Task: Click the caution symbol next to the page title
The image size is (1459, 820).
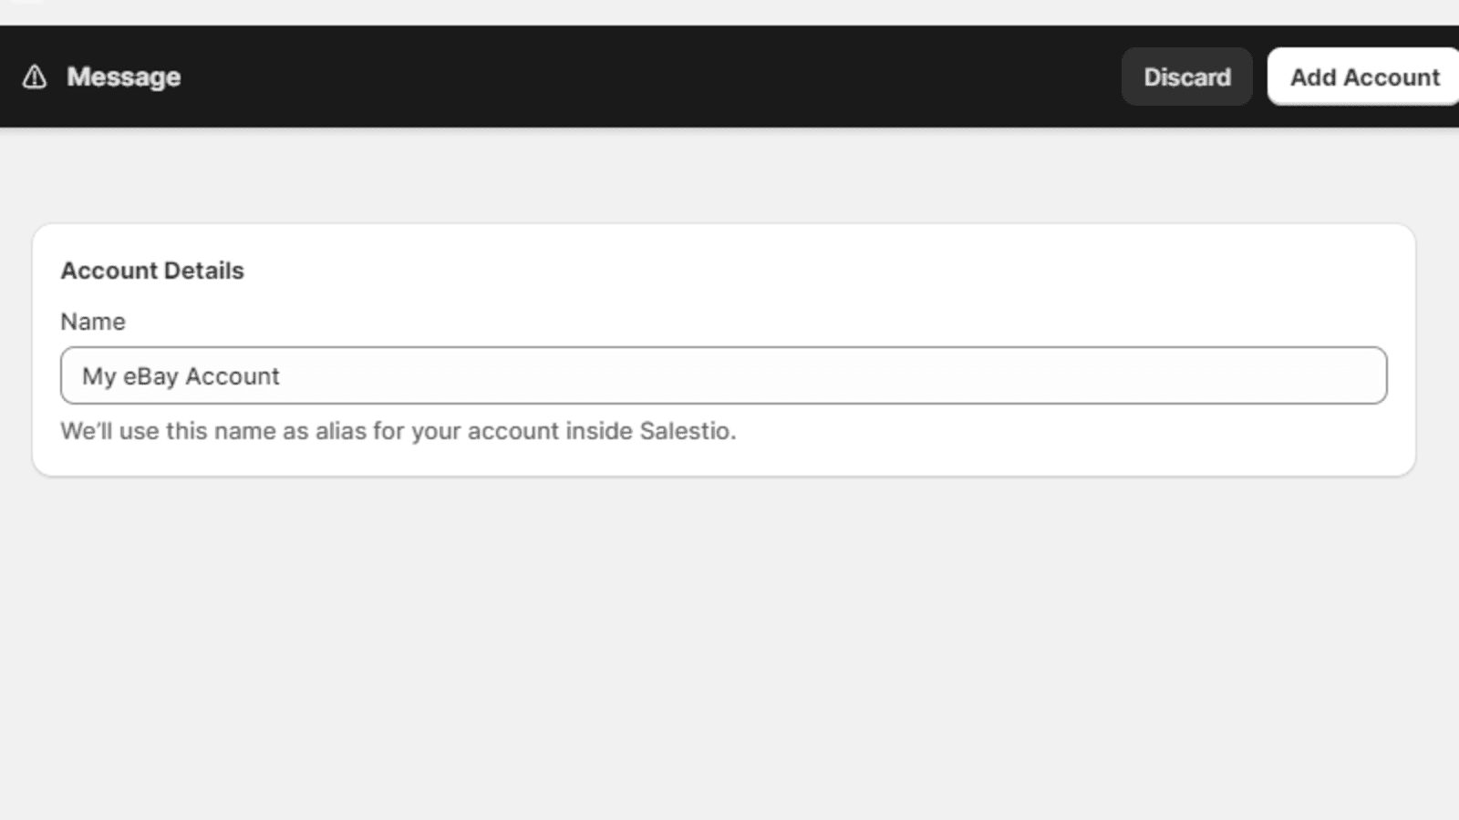Action: pos(34,77)
